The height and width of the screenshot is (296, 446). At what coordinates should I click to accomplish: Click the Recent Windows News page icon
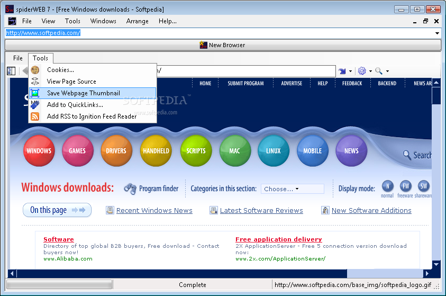coord(110,210)
